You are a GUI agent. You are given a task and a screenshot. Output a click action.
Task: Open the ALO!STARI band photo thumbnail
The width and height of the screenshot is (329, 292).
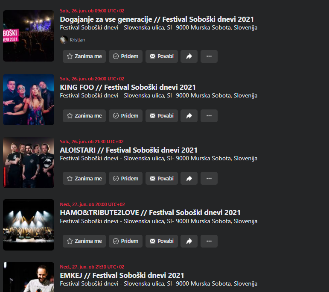click(x=29, y=162)
